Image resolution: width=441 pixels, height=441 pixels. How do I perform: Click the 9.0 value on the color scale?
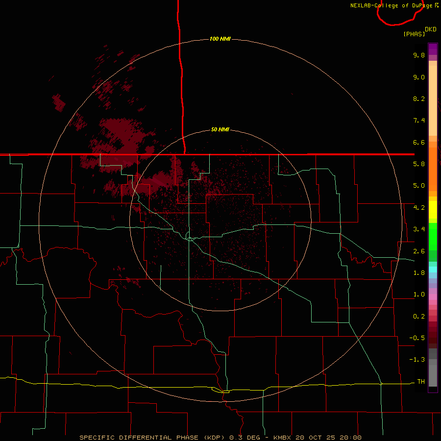pos(419,77)
